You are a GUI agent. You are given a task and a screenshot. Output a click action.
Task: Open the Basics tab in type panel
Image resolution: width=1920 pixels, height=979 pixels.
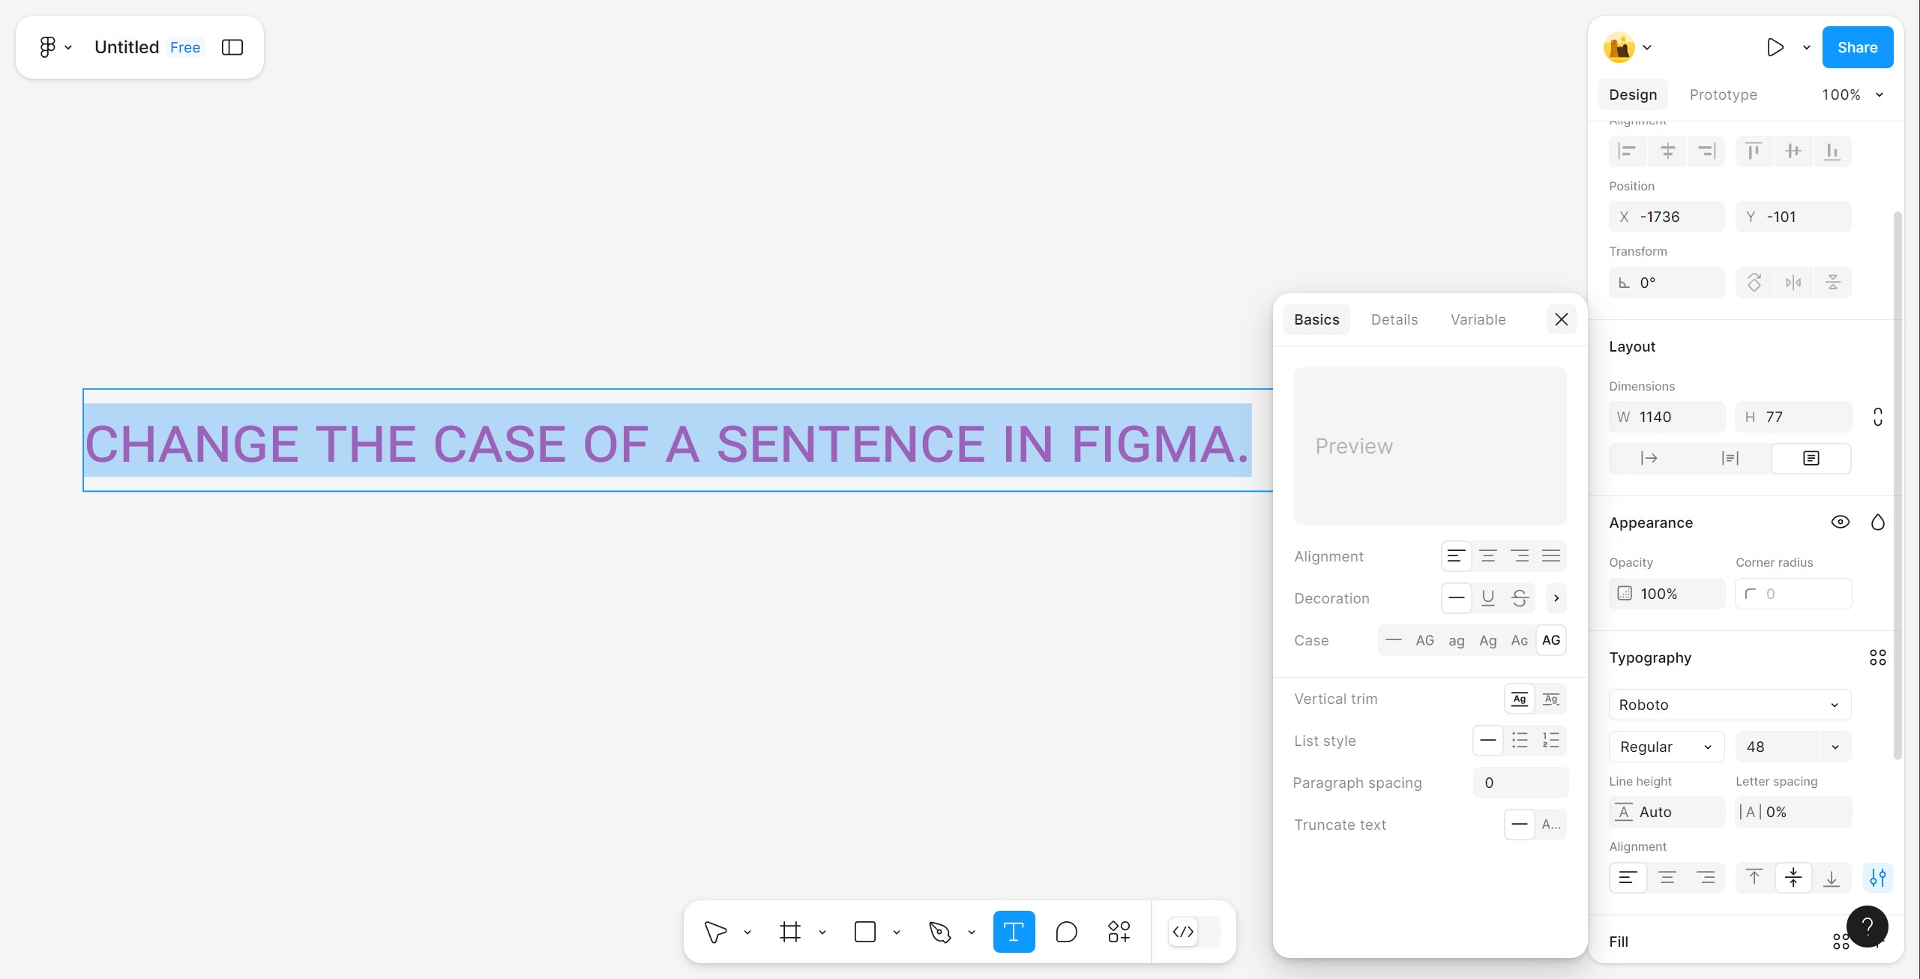[x=1316, y=319]
